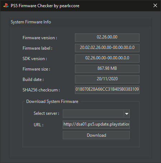The height and width of the screenshot is (163, 161).
Task: Click the SDK version value field
Action: [107, 58]
